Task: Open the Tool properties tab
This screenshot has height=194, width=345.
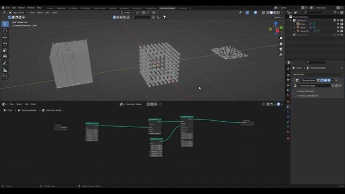Action: pyautogui.click(x=288, y=69)
